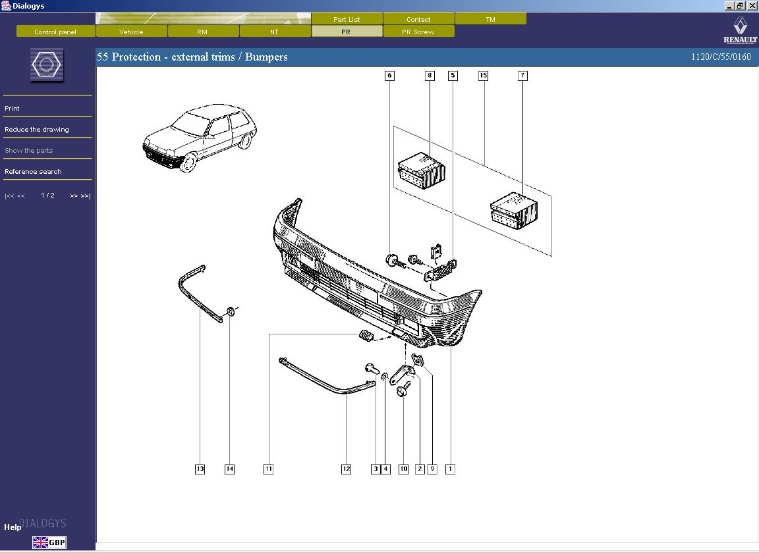Restore the Dialogys window
Image resolution: width=759 pixels, height=553 pixels.
point(740,6)
